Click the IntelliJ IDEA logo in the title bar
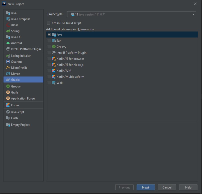202x194 pixels. click(4, 4)
